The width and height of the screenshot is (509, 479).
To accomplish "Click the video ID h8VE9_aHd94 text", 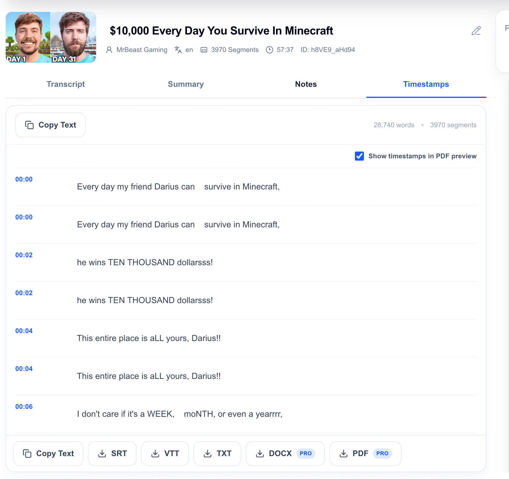I will click(x=328, y=50).
